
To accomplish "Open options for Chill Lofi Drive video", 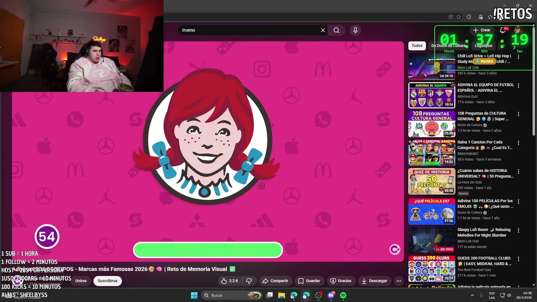I will [x=519, y=57].
